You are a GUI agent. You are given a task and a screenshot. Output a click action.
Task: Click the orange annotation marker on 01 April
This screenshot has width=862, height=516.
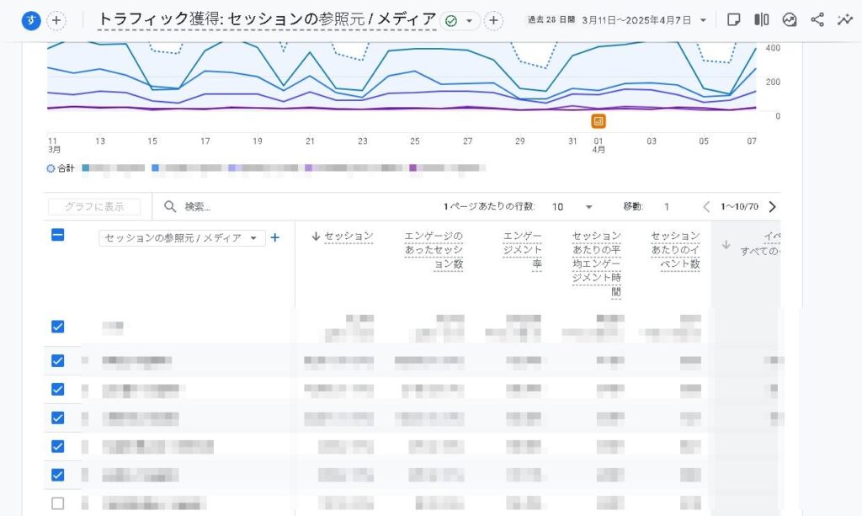[599, 121]
